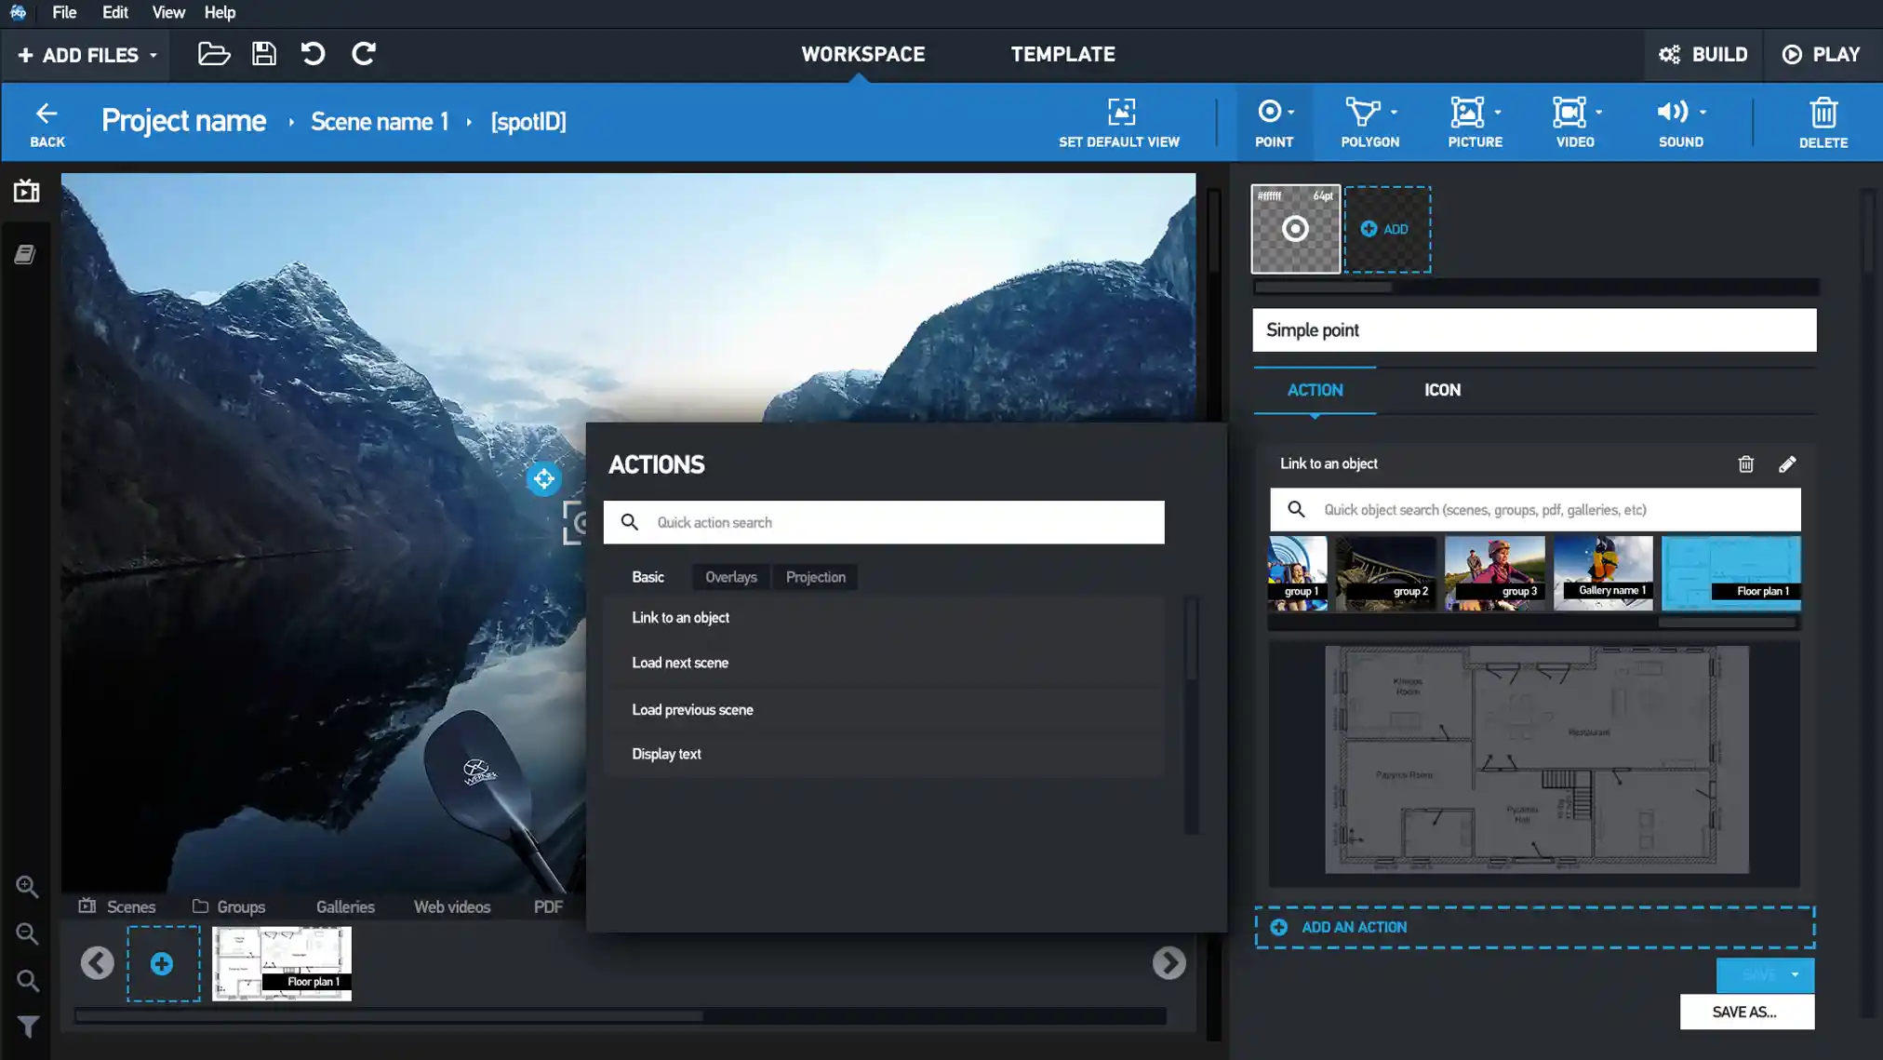The width and height of the screenshot is (1883, 1060).
Task: Open the project folder icon
Action: pyautogui.click(x=214, y=54)
